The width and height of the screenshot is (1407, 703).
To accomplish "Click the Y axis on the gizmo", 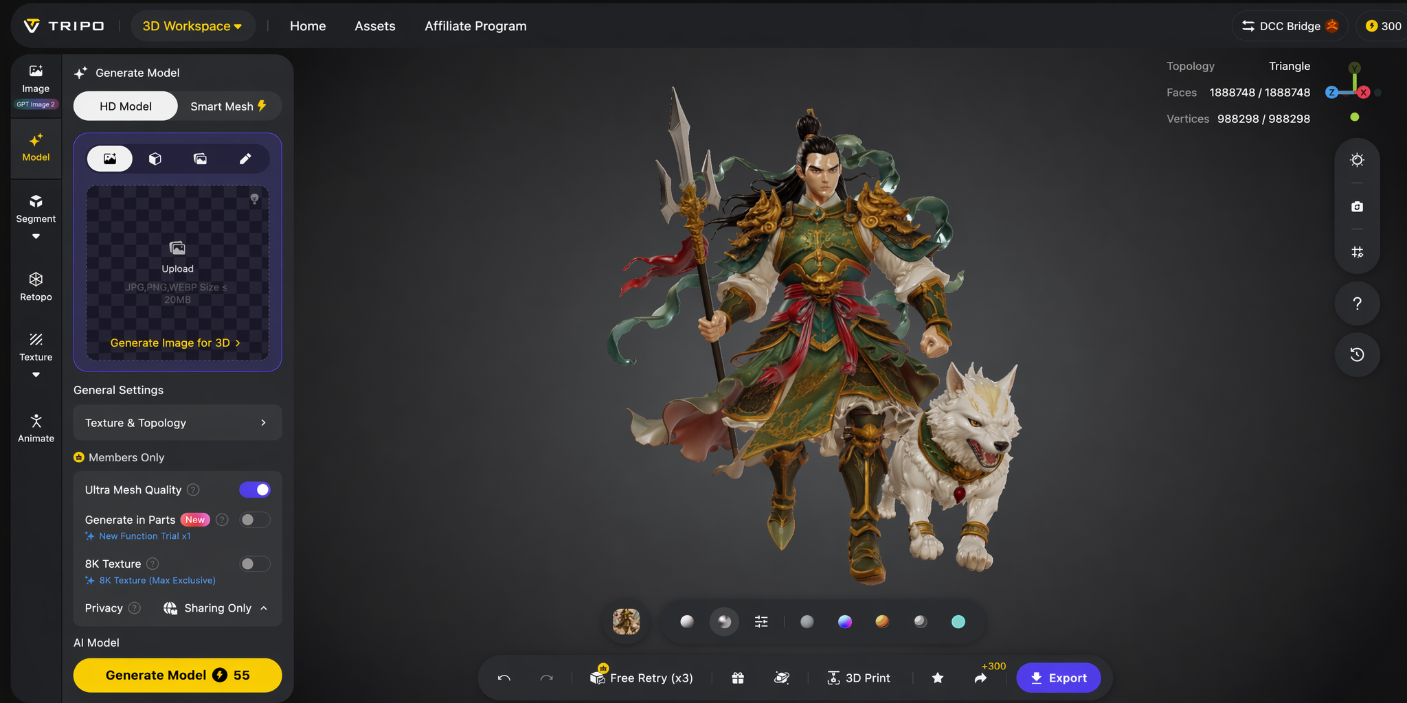I will click(1354, 68).
